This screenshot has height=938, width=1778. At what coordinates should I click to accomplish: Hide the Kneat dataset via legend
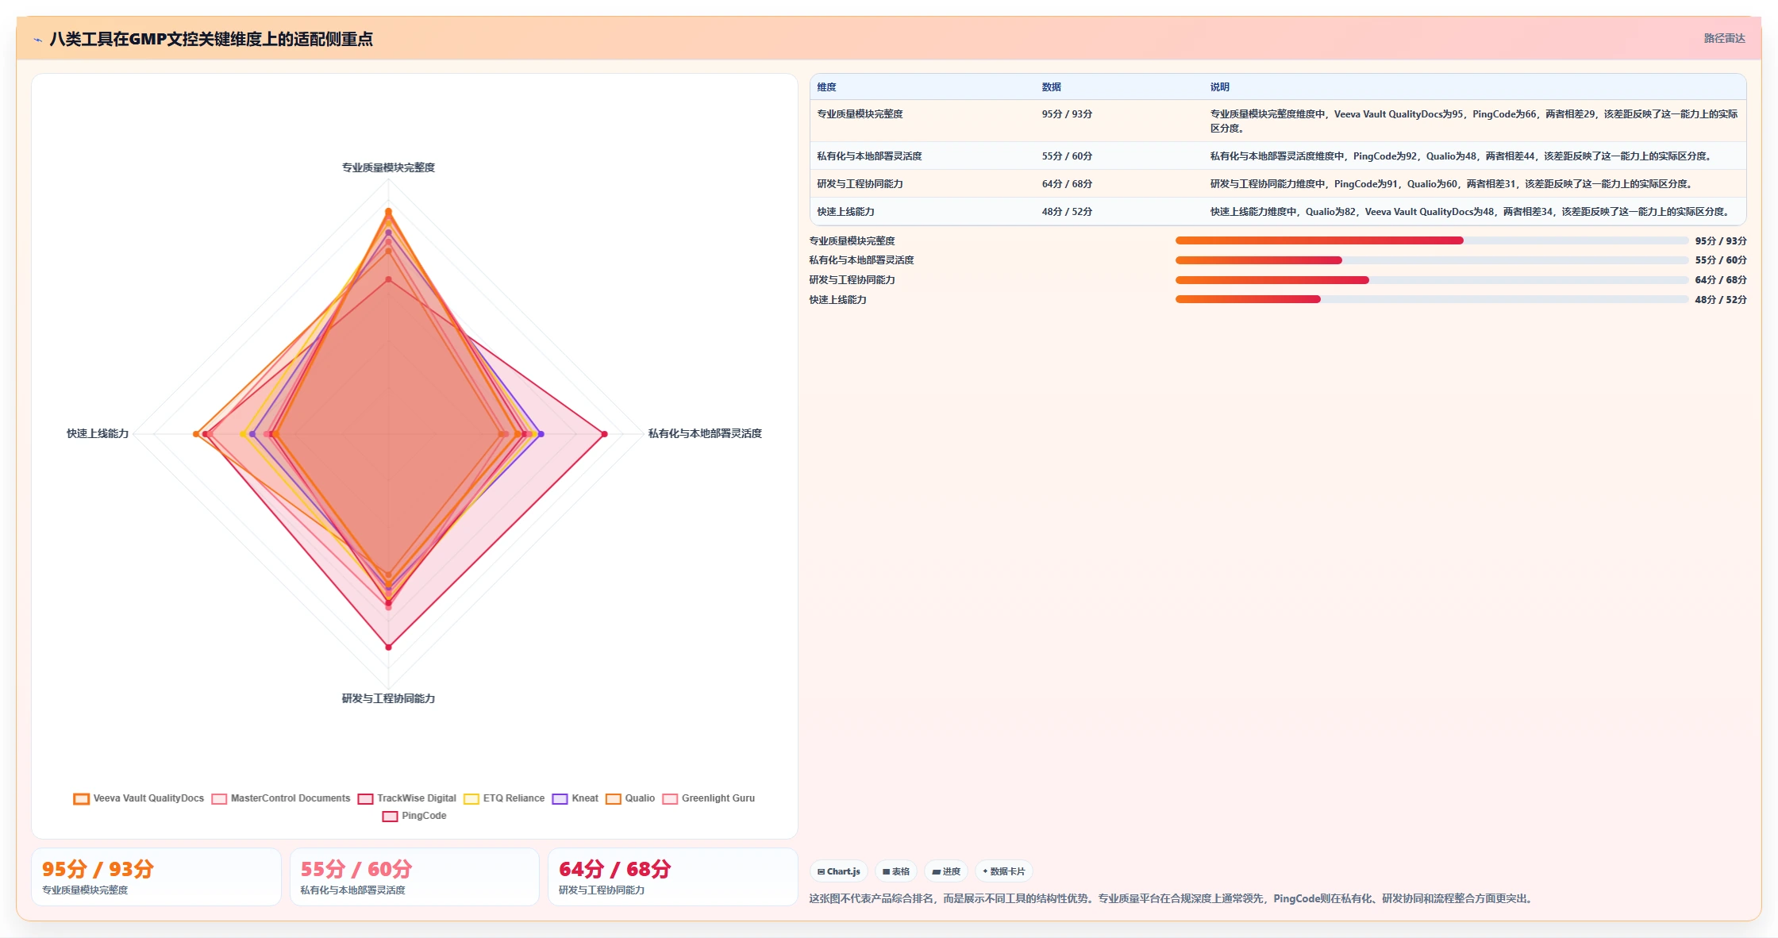click(x=575, y=798)
